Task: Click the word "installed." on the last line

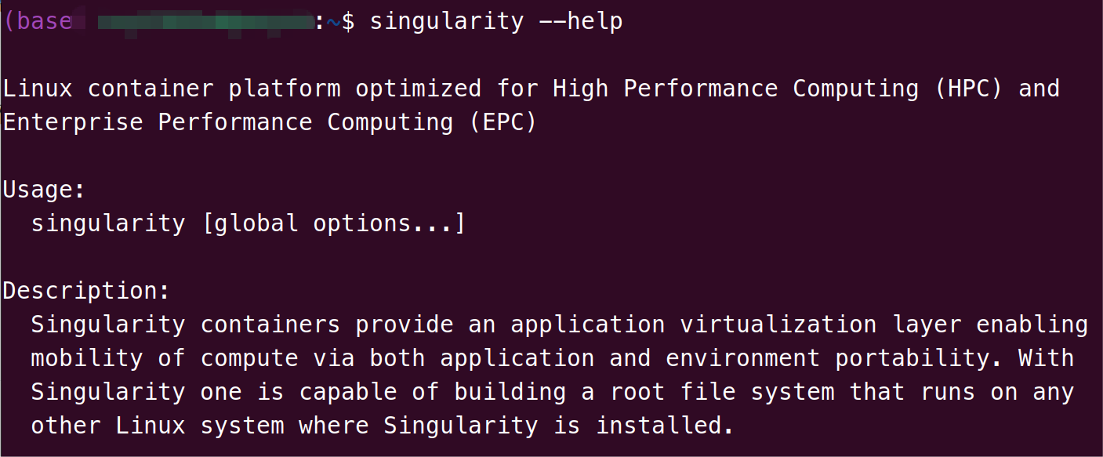Action: (x=666, y=426)
